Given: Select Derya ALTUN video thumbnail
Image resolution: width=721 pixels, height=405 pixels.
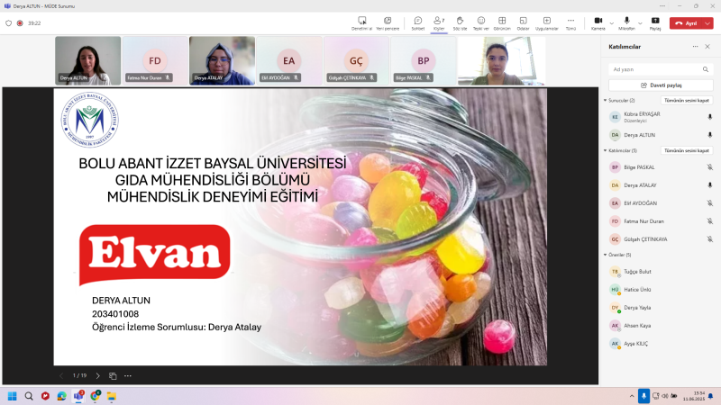Looking at the screenshot, I should (87, 60).
